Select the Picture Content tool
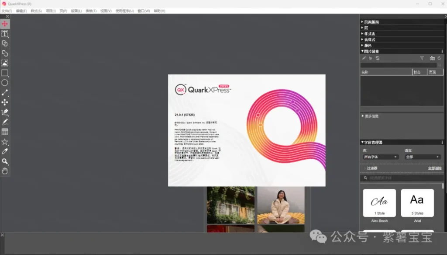 tap(5, 63)
